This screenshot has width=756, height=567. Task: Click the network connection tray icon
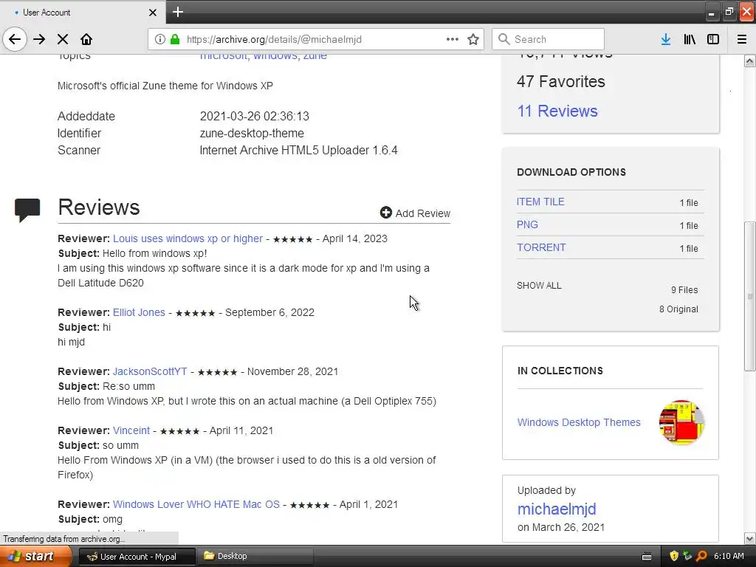[687, 556]
